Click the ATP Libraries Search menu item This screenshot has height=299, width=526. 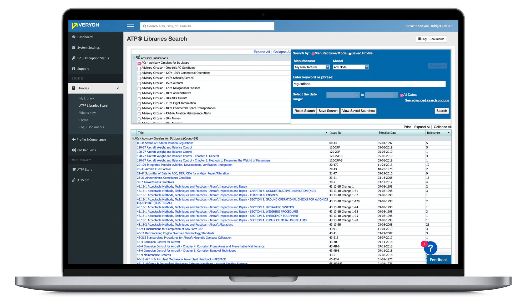(95, 105)
